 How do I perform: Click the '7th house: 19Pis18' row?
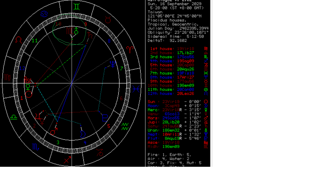(x=179, y=73)
